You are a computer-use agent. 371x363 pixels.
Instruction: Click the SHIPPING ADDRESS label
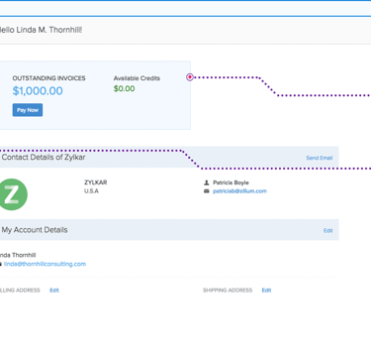tap(228, 291)
